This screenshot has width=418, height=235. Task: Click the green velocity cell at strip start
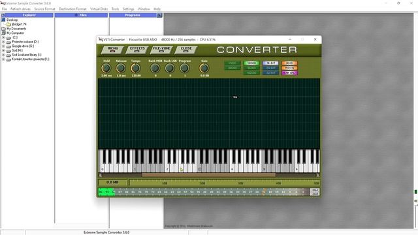106,192
